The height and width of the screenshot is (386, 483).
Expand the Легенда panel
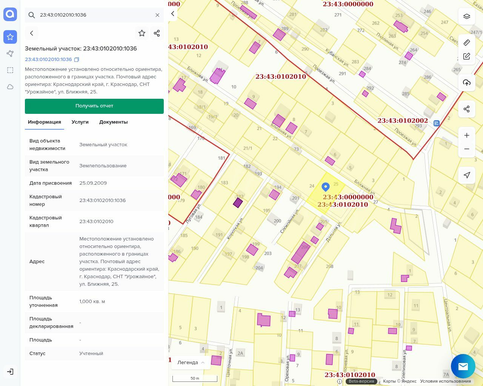click(191, 362)
